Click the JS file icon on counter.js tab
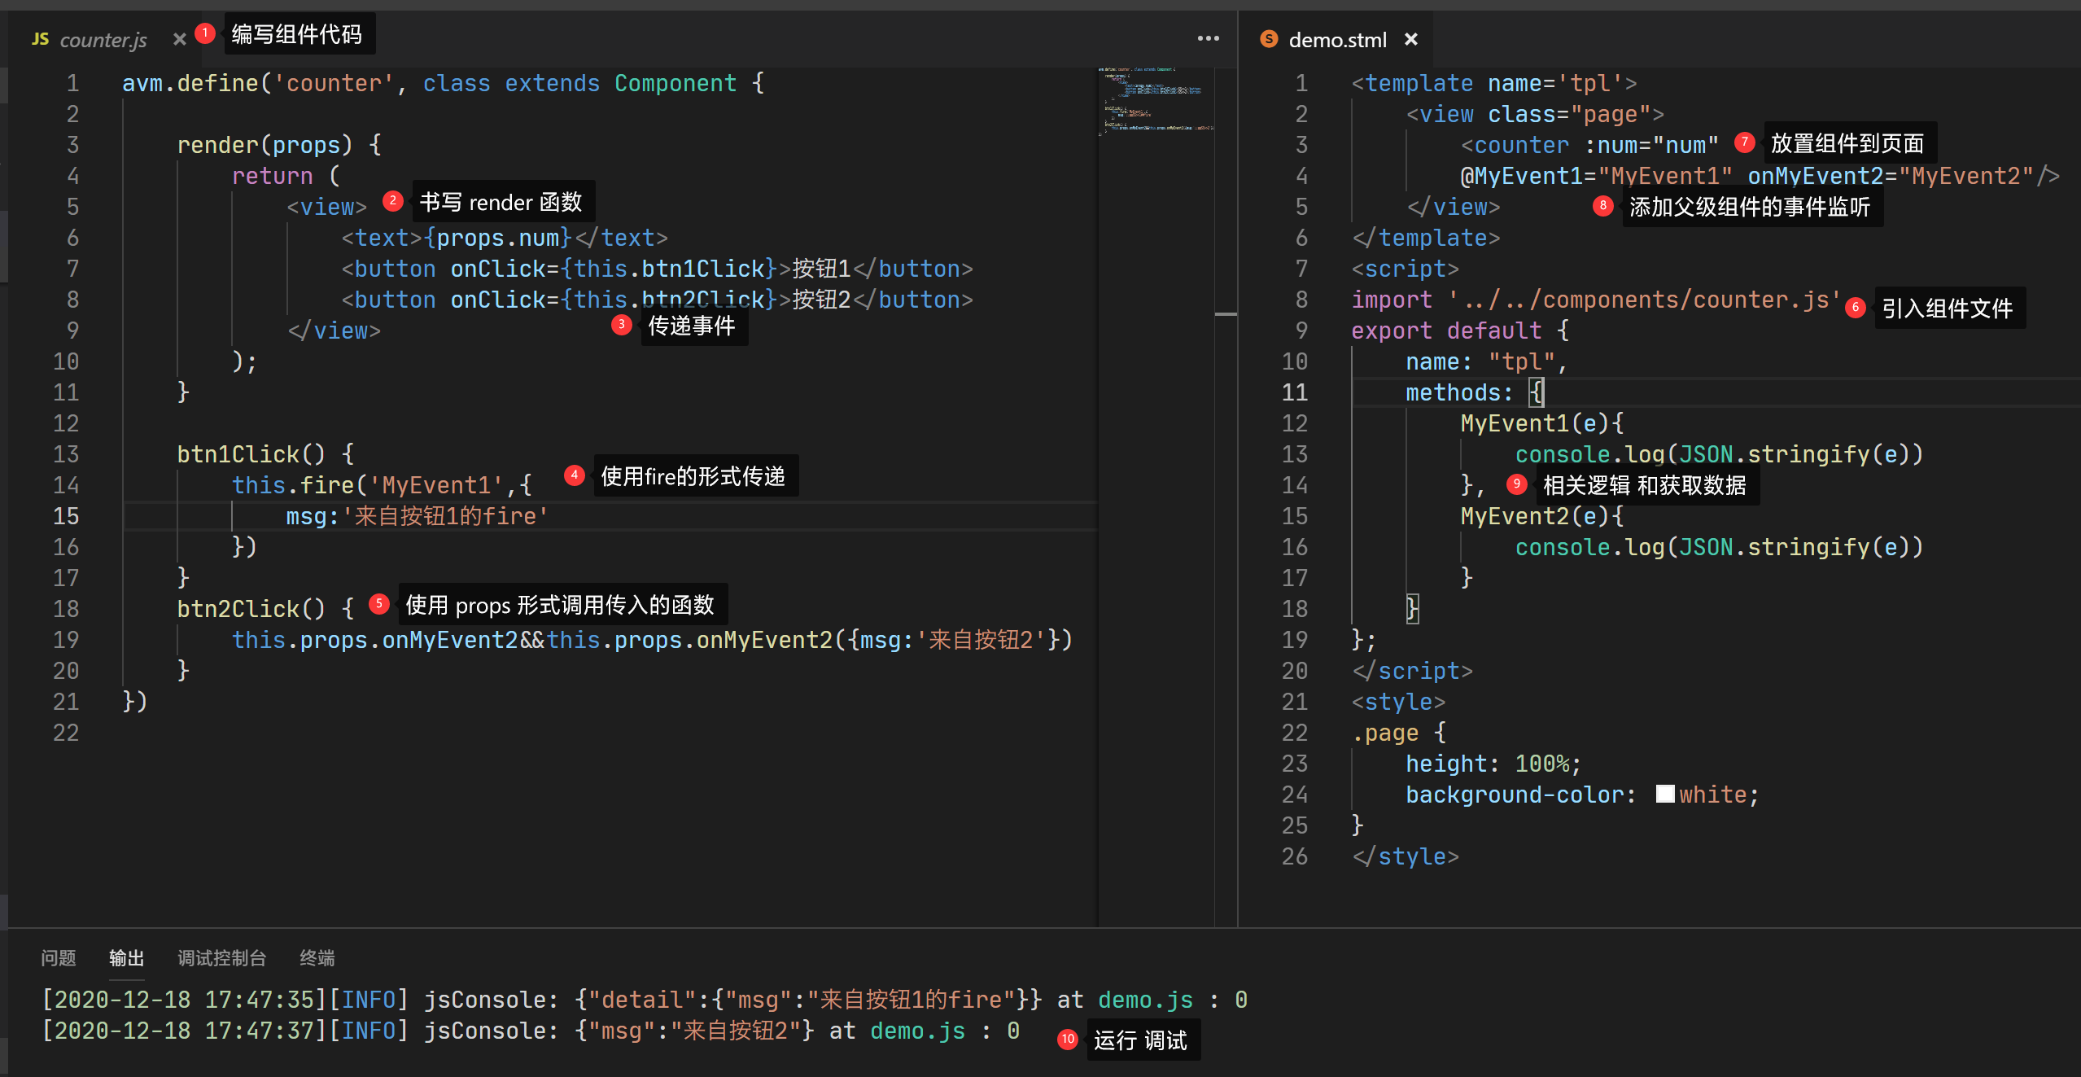 (40, 39)
